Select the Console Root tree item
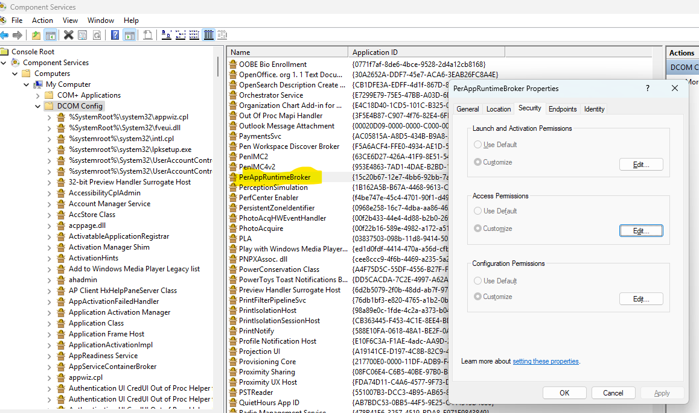The image size is (699, 413). (33, 52)
